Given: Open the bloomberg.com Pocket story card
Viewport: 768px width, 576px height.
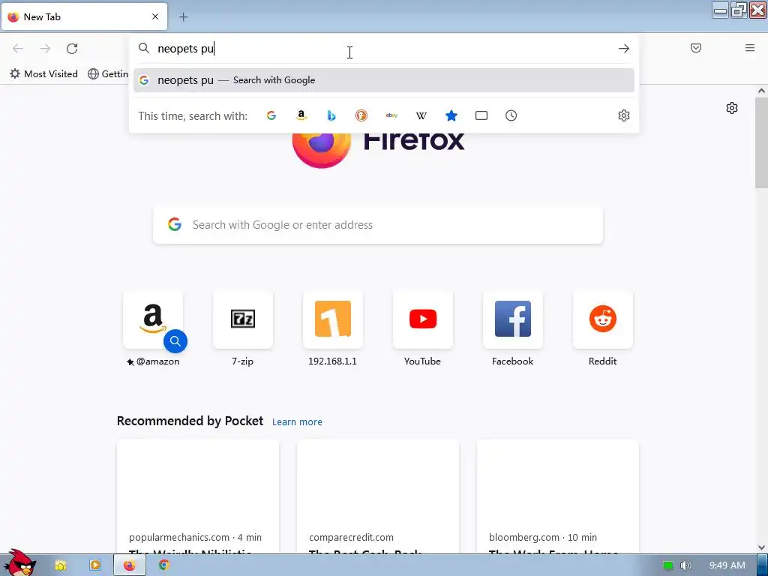Looking at the screenshot, I should click(557, 496).
